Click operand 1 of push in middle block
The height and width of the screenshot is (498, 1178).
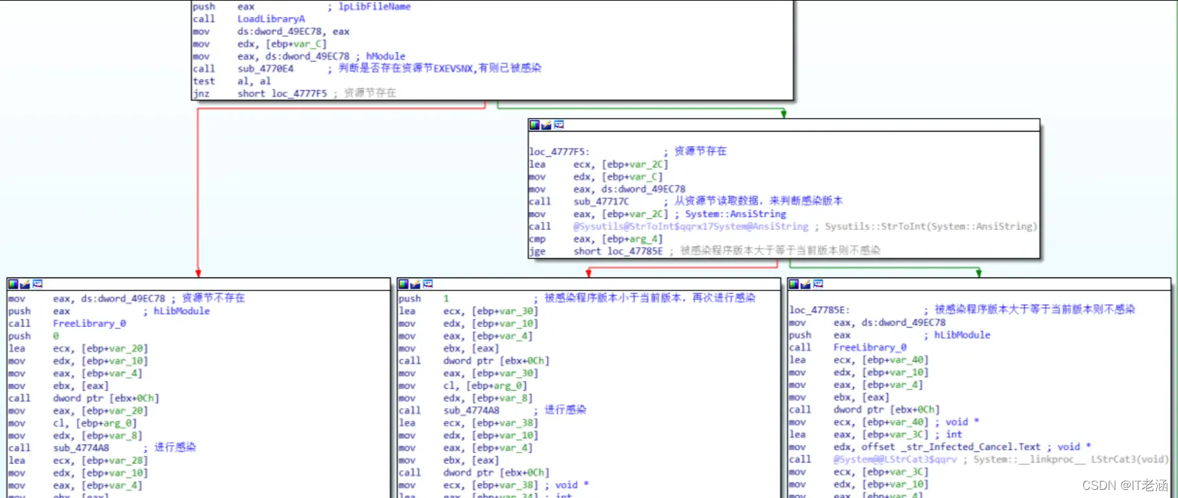[x=446, y=299]
